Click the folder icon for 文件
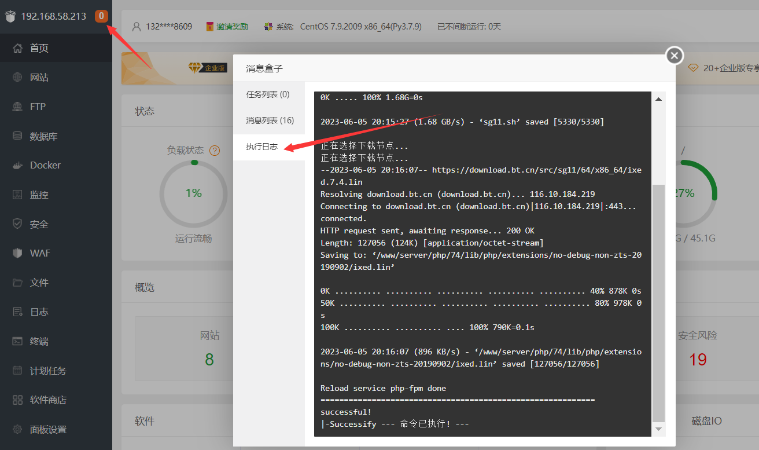 coord(18,283)
